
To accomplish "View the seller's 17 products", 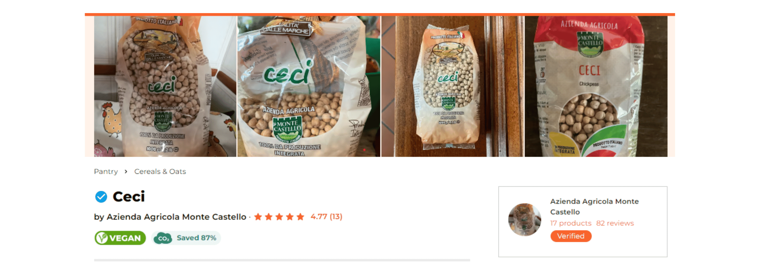I will pos(571,223).
